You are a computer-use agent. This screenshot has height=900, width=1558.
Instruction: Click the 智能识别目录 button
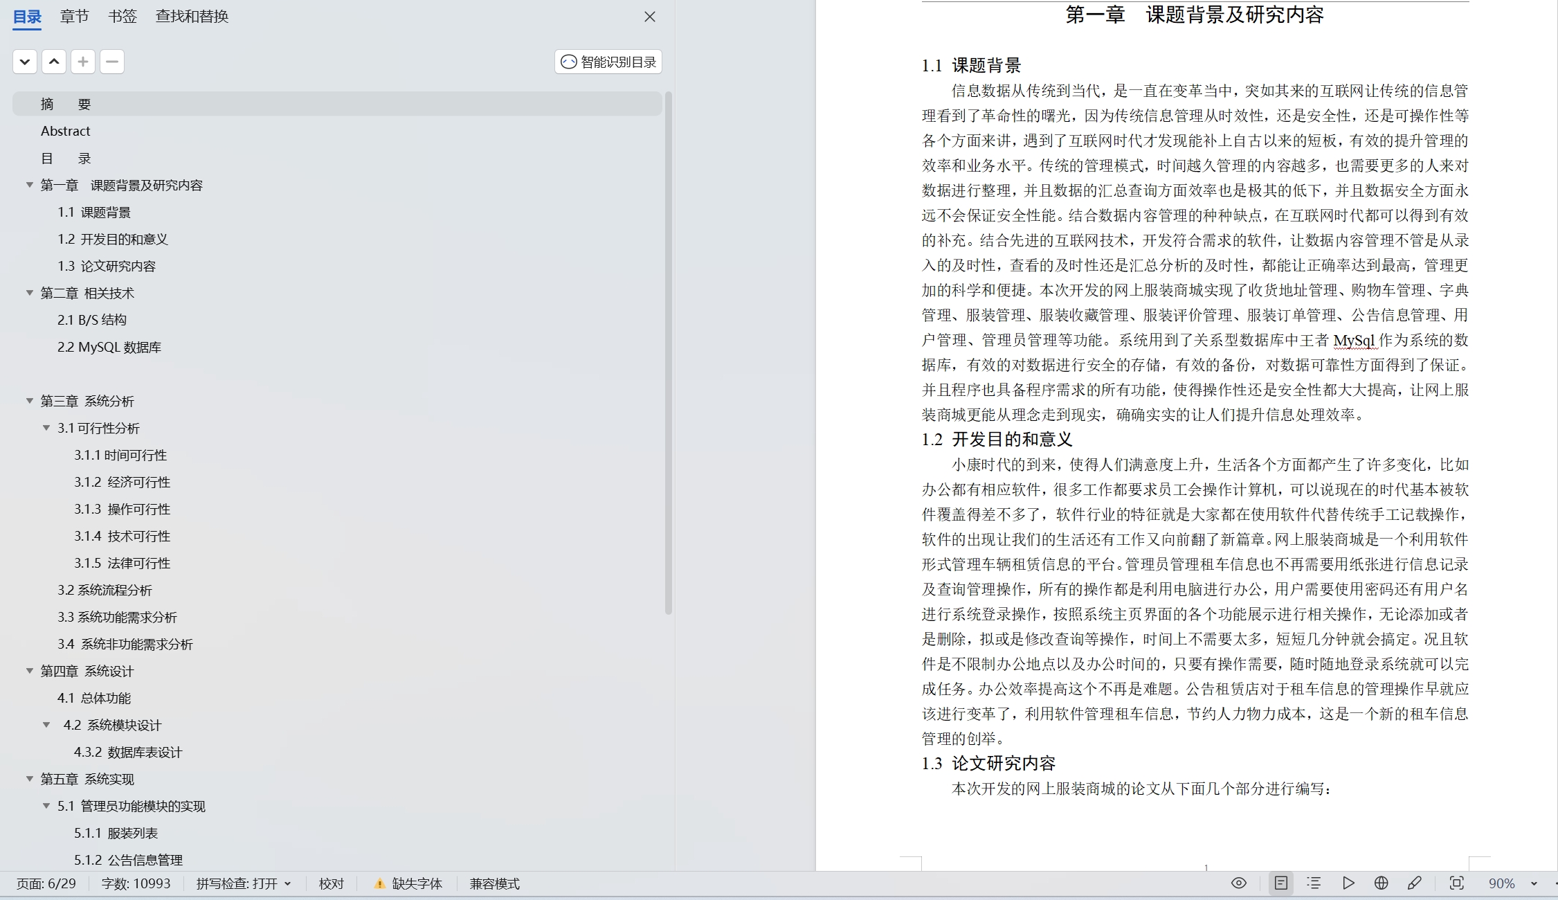(608, 62)
